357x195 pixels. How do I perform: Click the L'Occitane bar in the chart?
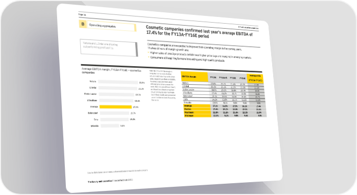[x=116, y=101]
